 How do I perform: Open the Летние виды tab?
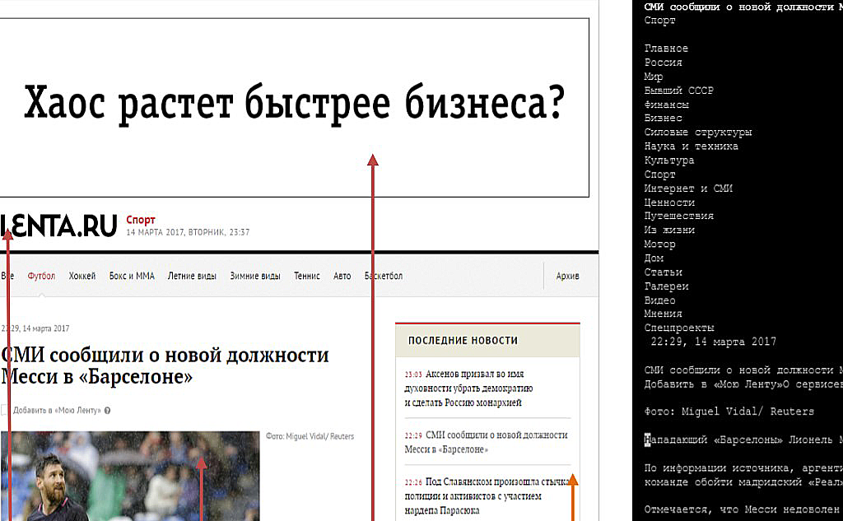pos(191,276)
